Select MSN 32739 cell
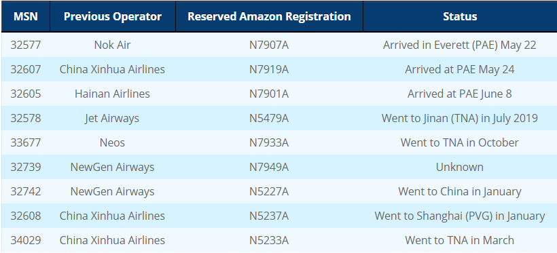Screen dimensions: 557x253 (26, 167)
